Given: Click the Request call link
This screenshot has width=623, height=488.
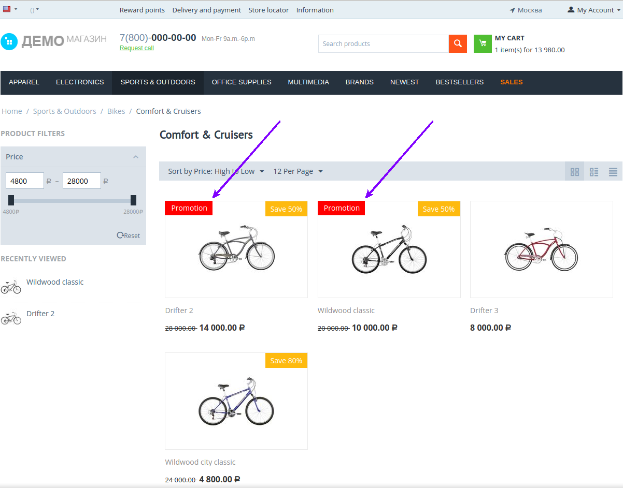Looking at the screenshot, I should pos(137,48).
